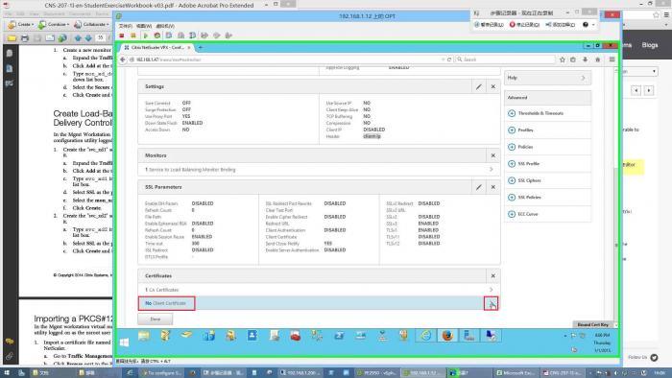Open Acrobat bookmarks panel icon
This screenshot has height=378, width=672.
pyautogui.click(x=10, y=68)
